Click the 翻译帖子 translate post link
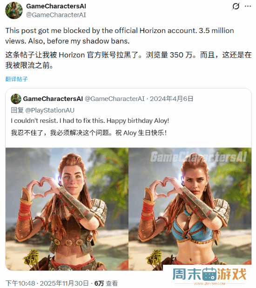 17,79
